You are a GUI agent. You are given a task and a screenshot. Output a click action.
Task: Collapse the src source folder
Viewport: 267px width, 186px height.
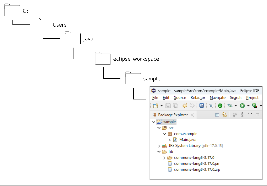coord(159,128)
